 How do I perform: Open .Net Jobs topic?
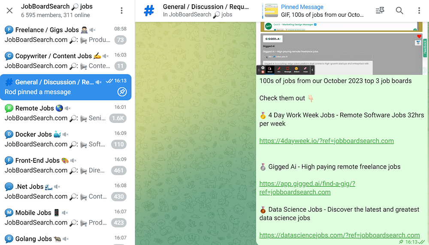66,191
